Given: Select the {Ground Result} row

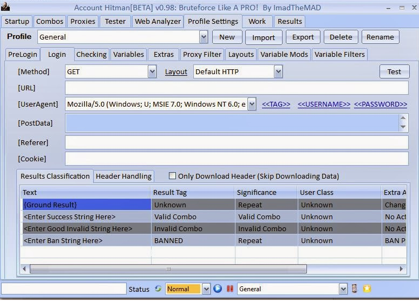Looking at the screenshot, I should (213, 205).
